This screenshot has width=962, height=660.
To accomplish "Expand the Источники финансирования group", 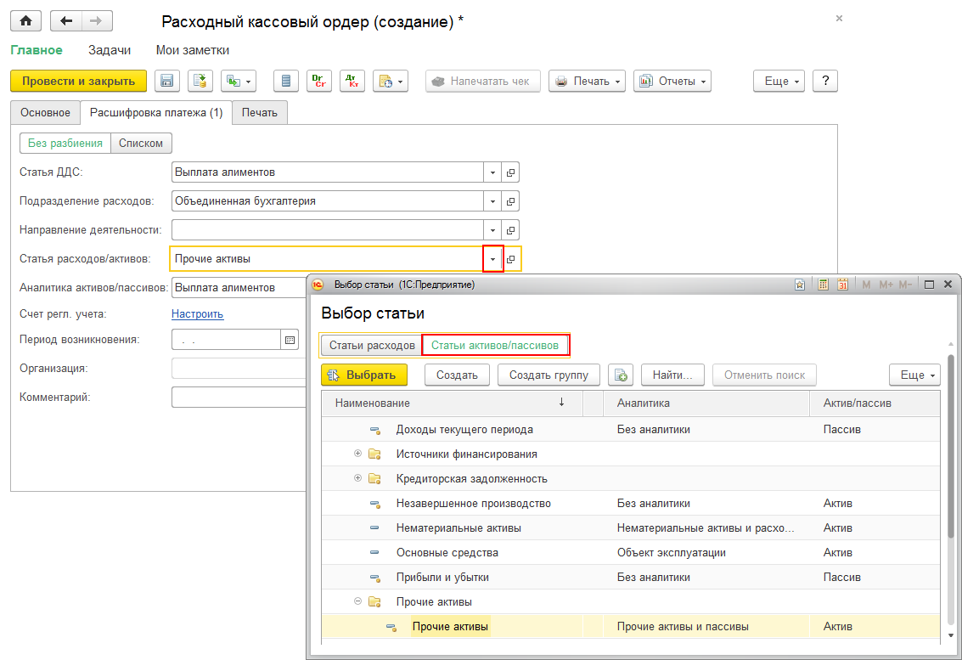I will [x=357, y=454].
